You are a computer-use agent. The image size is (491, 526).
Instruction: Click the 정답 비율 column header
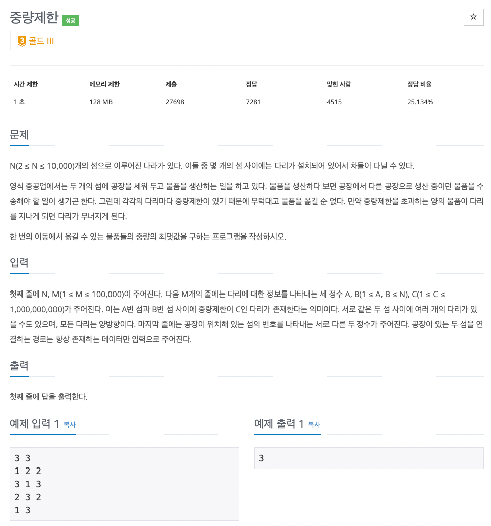click(x=419, y=84)
